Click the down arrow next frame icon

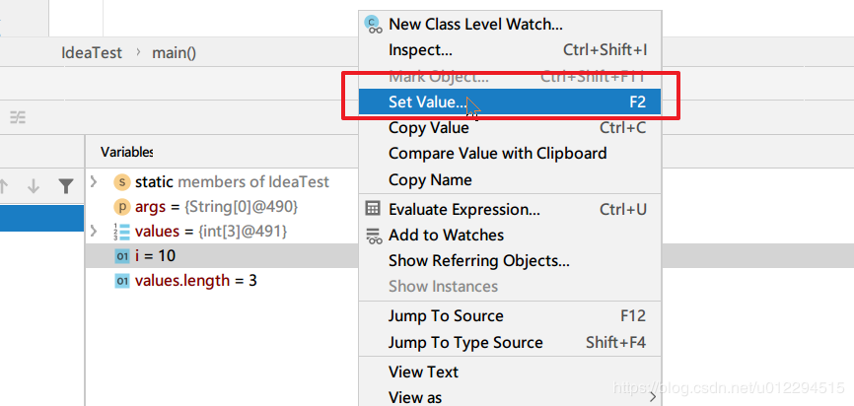tap(34, 185)
